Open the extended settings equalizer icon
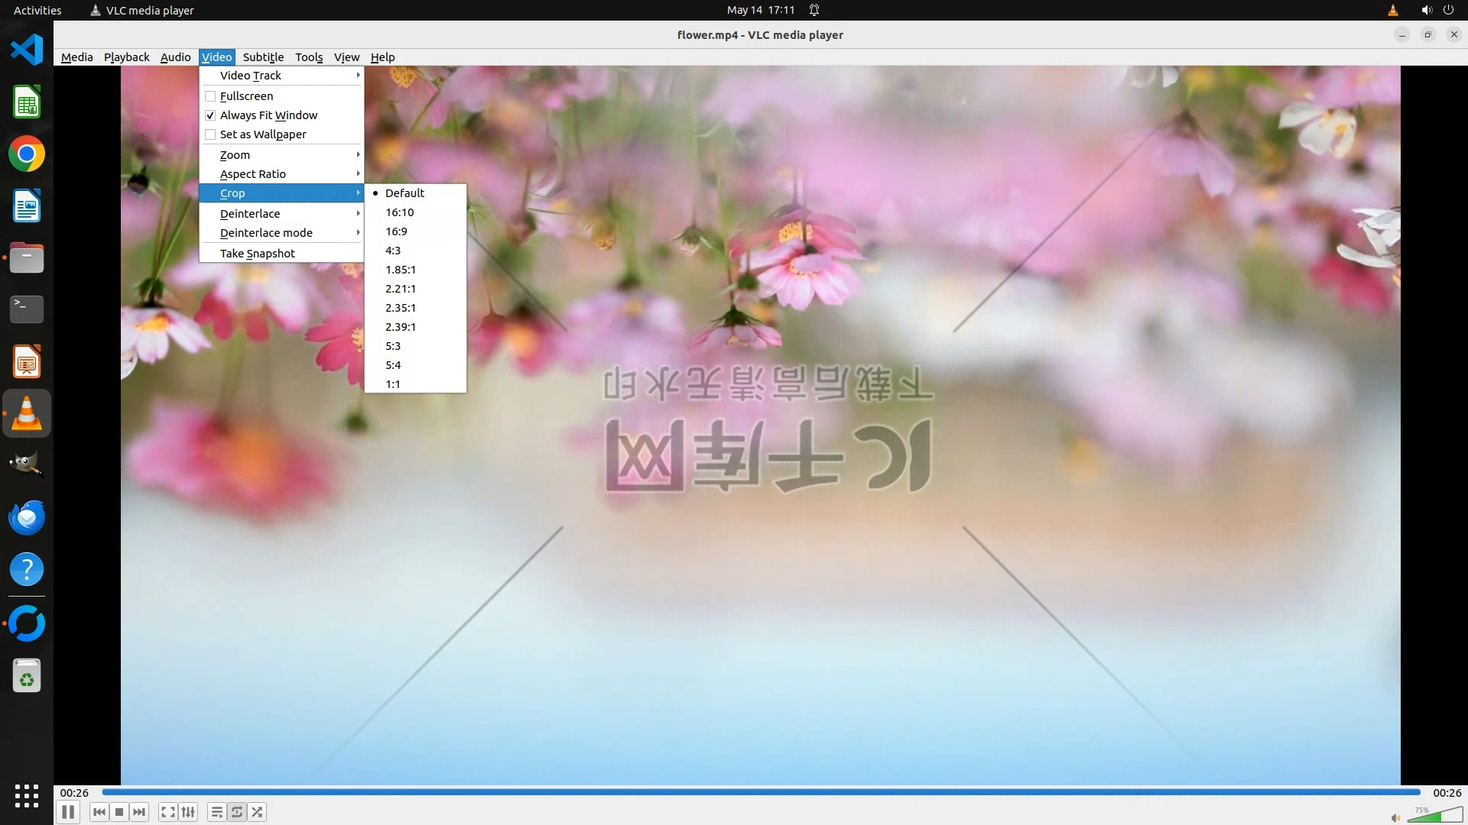 tap(188, 812)
